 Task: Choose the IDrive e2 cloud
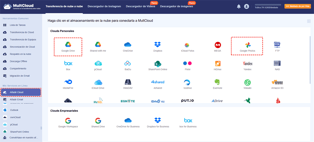click(158, 101)
